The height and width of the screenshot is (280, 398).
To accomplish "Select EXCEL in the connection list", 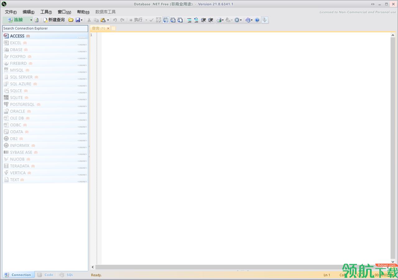I will pyautogui.click(x=45, y=43).
